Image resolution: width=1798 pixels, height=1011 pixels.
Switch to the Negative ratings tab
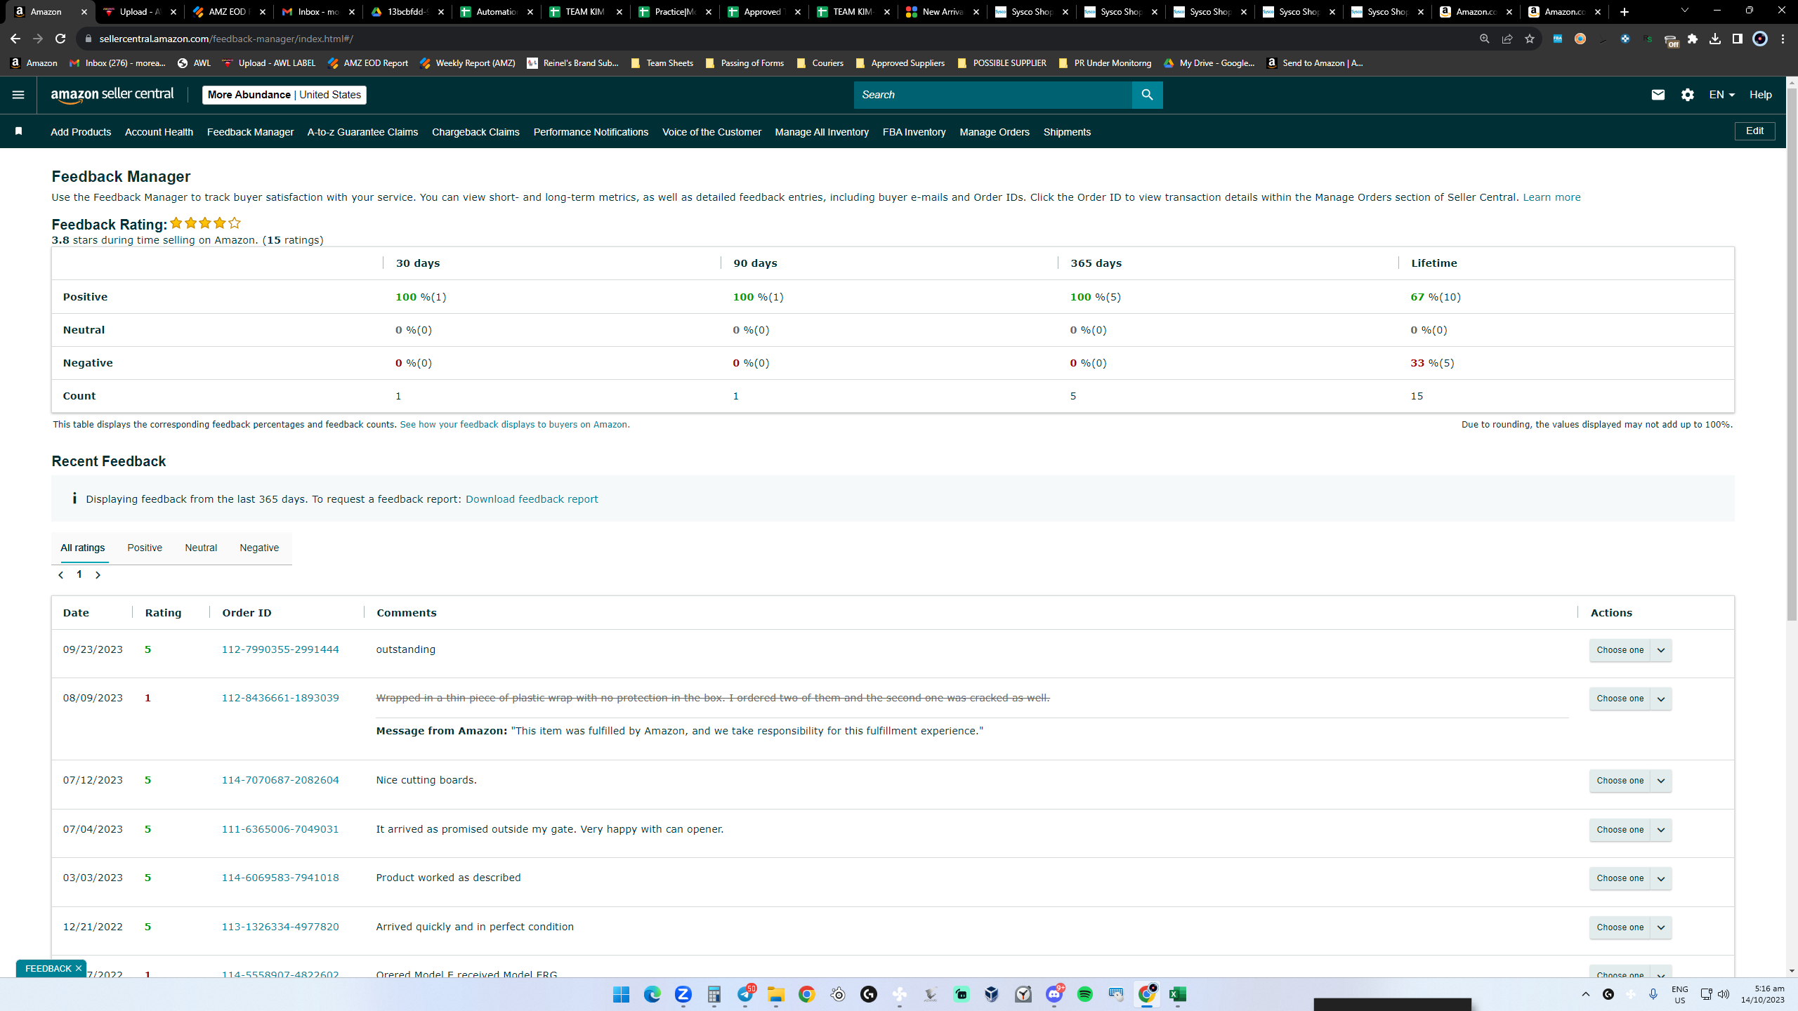point(259,548)
